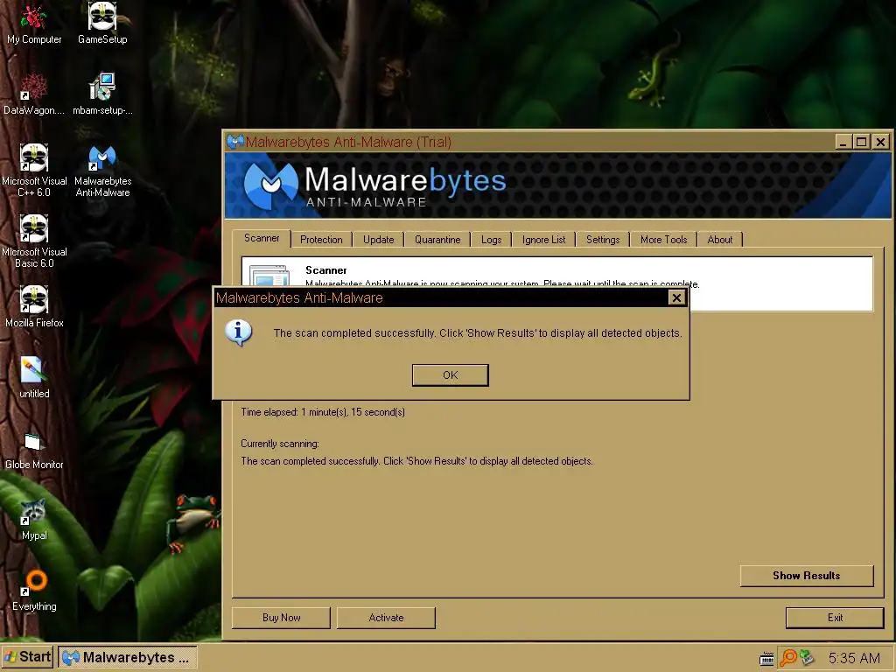Screen dimensions: 896x672
Task: Click the 'Currently scanning:' label
Action: (280, 444)
